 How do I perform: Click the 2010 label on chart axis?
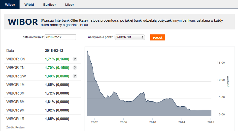click(x=153, y=122)
